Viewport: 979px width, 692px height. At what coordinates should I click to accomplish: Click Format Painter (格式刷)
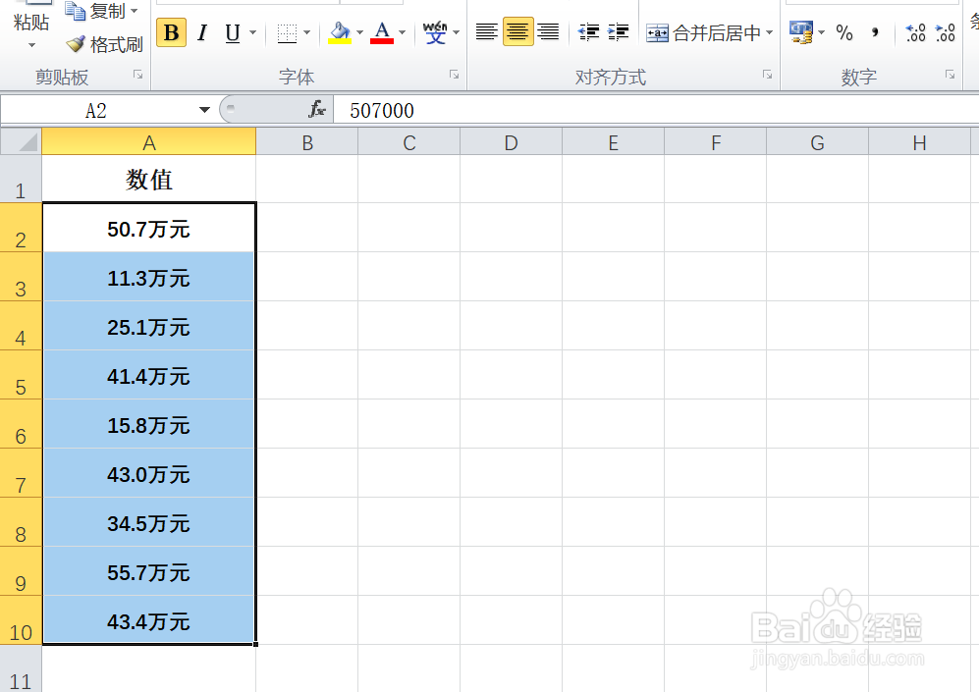pos(104,44)
